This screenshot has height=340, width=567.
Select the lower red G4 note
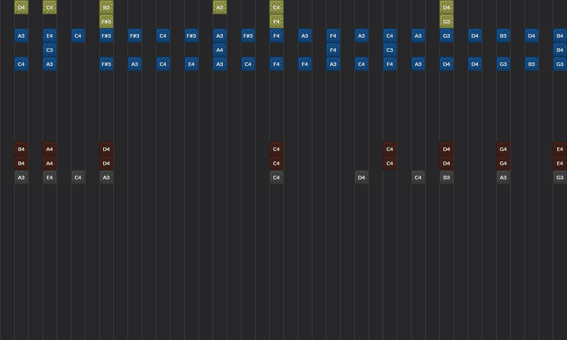[503, 163]
